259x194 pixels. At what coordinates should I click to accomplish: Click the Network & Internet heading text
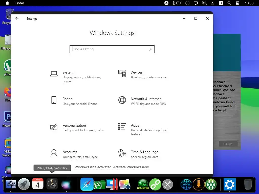pyautogui.click(x=146, y=99)
